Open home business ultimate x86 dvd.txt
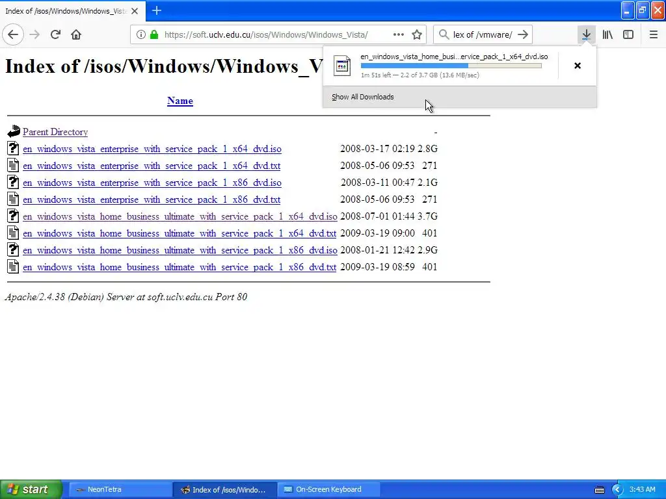666x499 pixels. 180,267
